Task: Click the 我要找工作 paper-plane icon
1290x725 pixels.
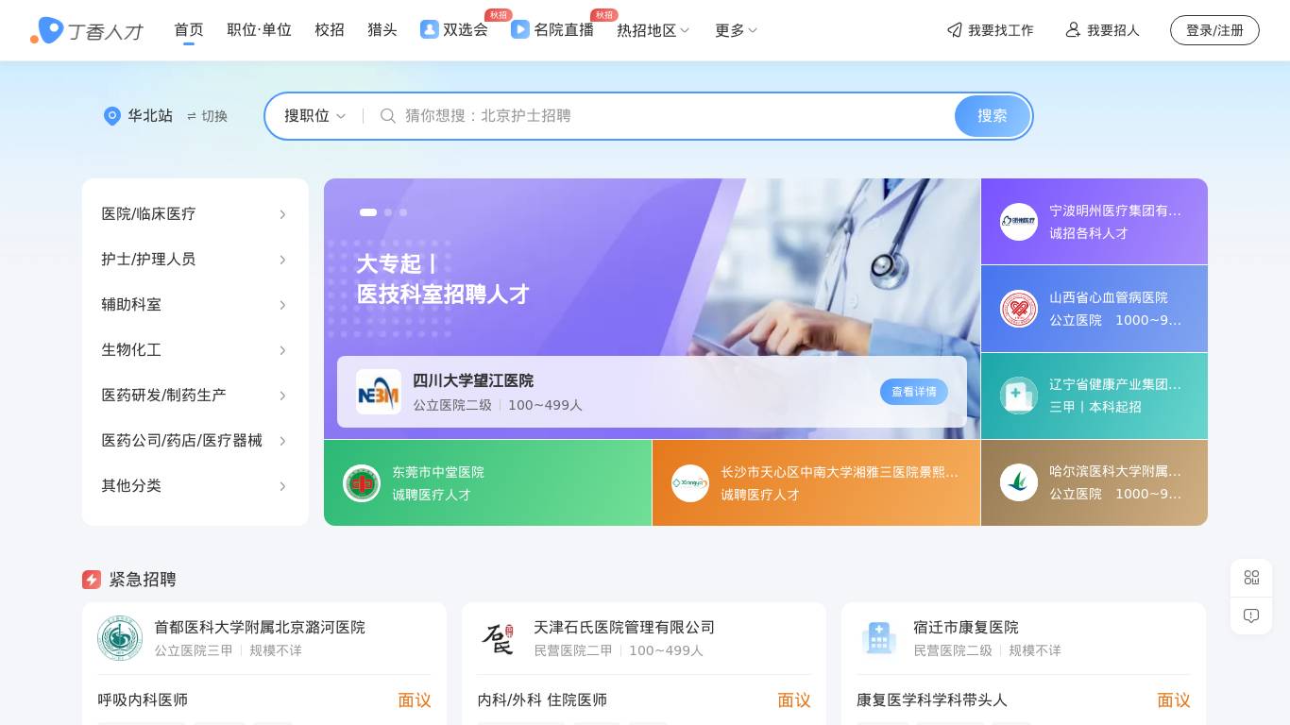Action: tap(955, 30)
